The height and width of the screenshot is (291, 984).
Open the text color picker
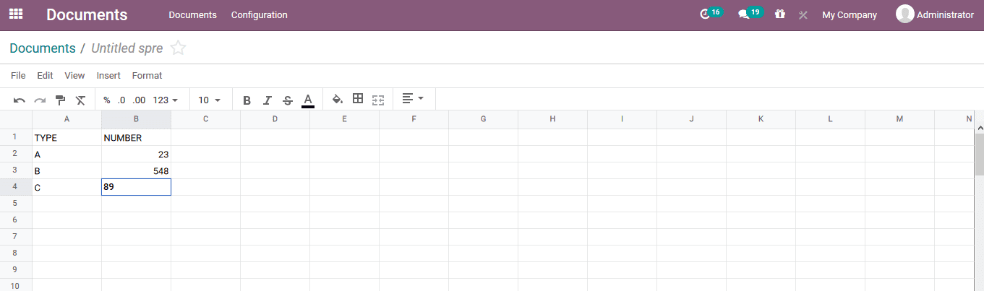click(x=308, y=100)
